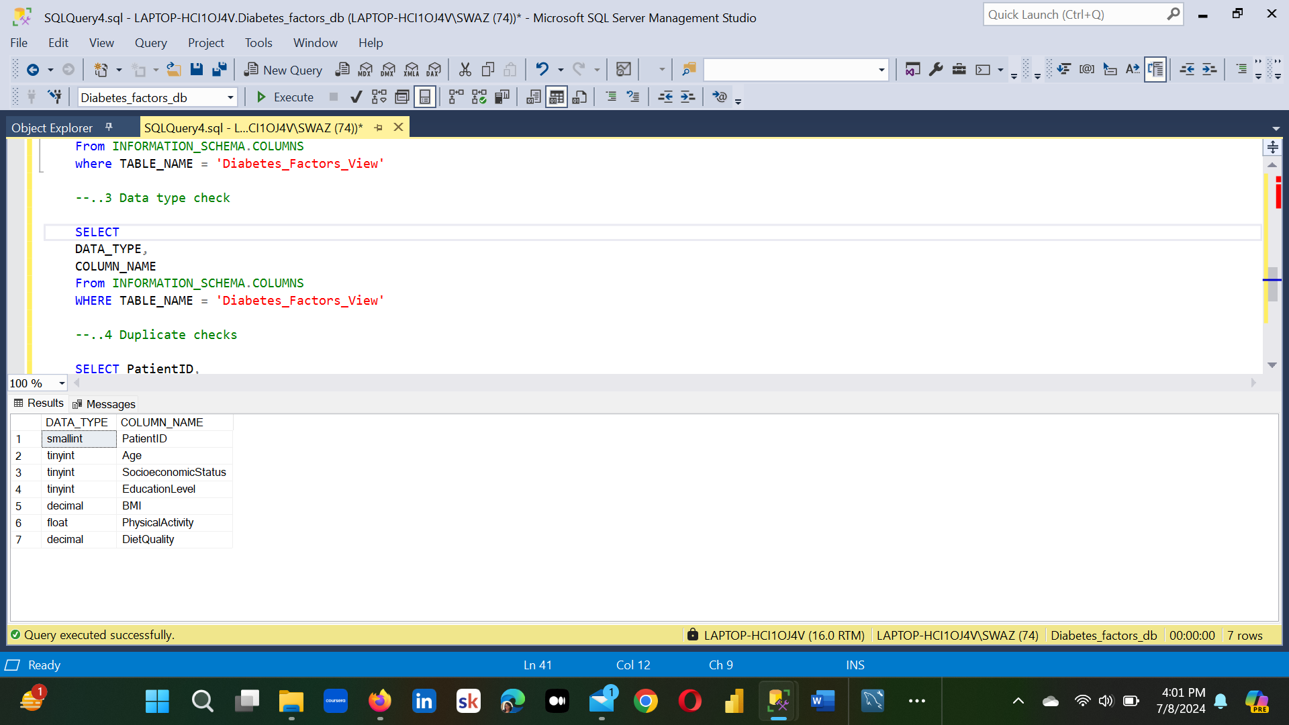Viewport: 1289px width, 725px height.
Task: Toggle Include Actual Execution Plan
Action: (x=457, y=97)
